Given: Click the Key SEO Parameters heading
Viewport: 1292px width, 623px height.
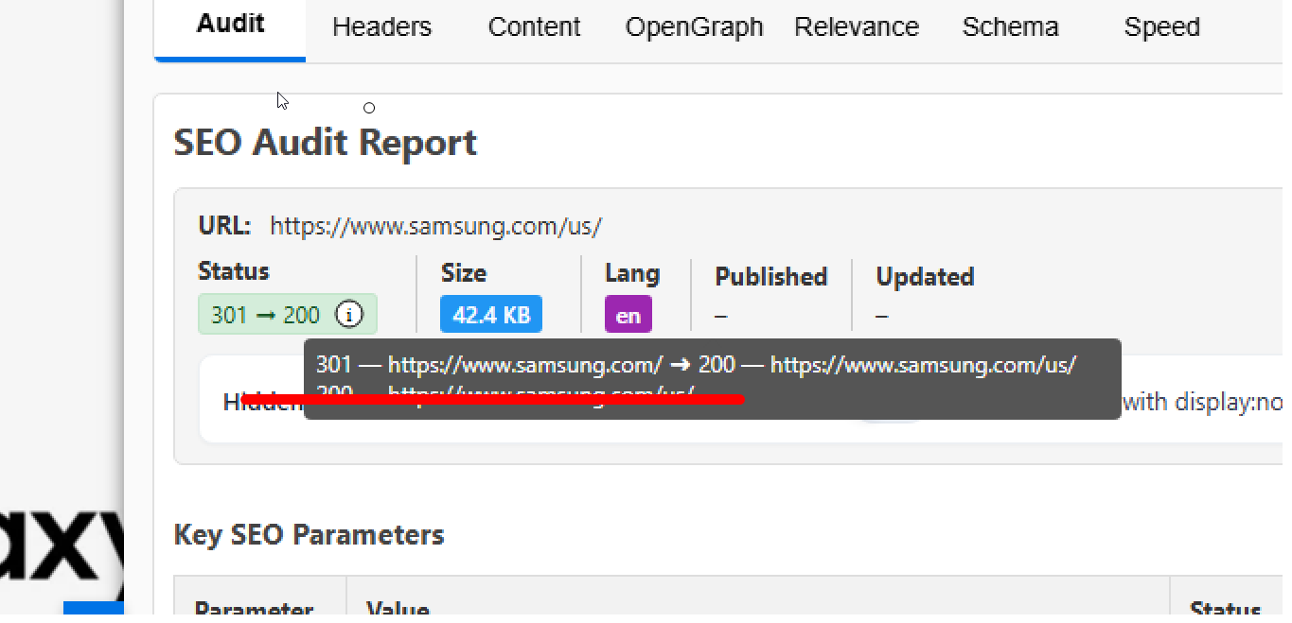Looking at the screenshot, I should (x=310, y=535).
